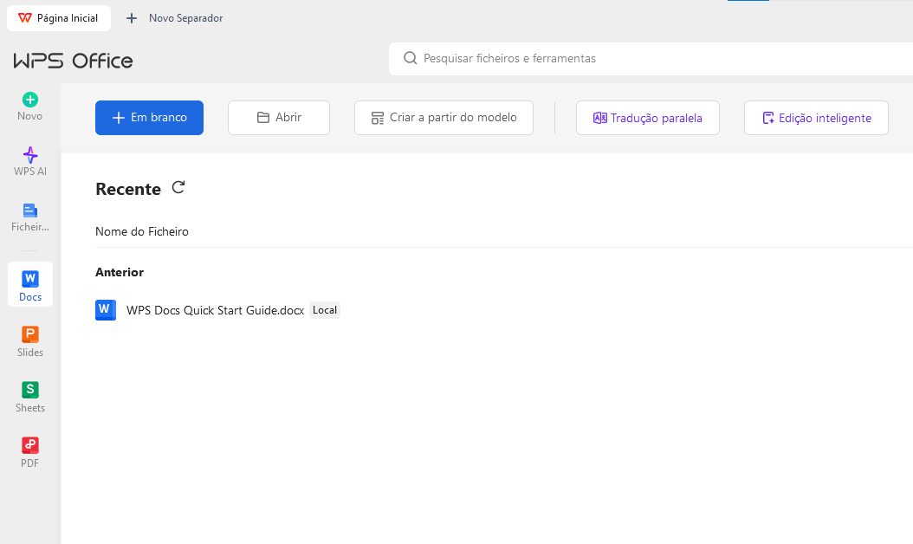
Task: Open WPS Docs Quick Start Guide.docx
Action: pyautogui.click(x=215, y=309)
